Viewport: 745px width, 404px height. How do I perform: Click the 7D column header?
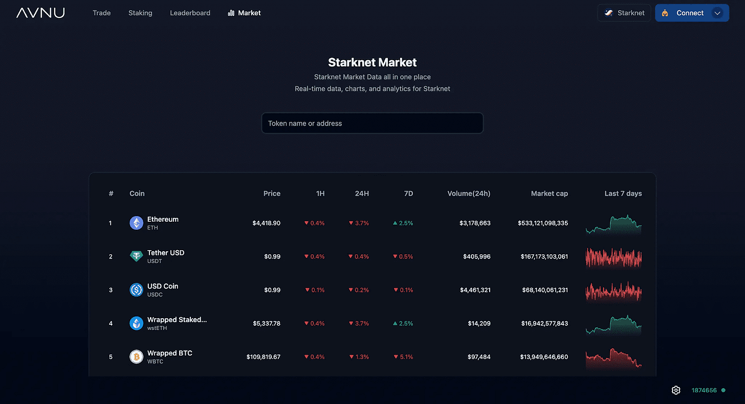click(408, 194)
